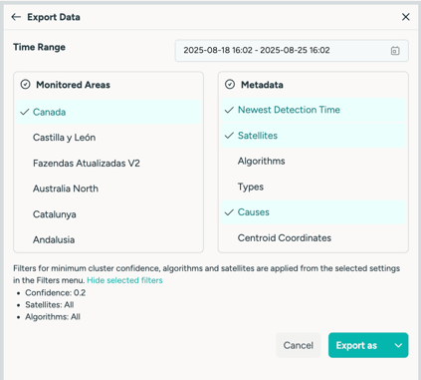
Task: Select Andalusia monitored area
Action: coord(108,239)
